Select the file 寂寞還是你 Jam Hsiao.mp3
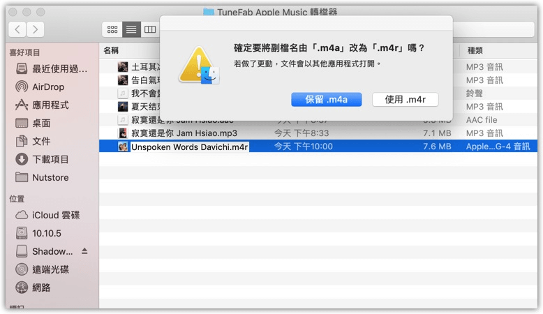The image size is (543, 314). tap(318, 133)
